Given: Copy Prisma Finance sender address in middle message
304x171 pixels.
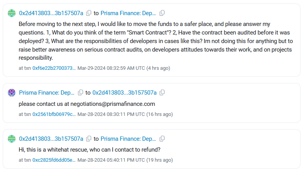Looking at the screenshot, I should tap(80, 93).
